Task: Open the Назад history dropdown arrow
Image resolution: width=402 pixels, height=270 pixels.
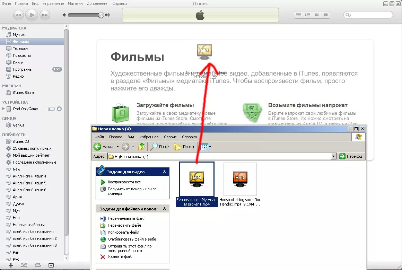Action: click(118, 147)
